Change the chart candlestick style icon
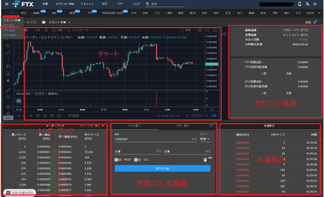This screenshot has width=324, height=197. (46, 30)
